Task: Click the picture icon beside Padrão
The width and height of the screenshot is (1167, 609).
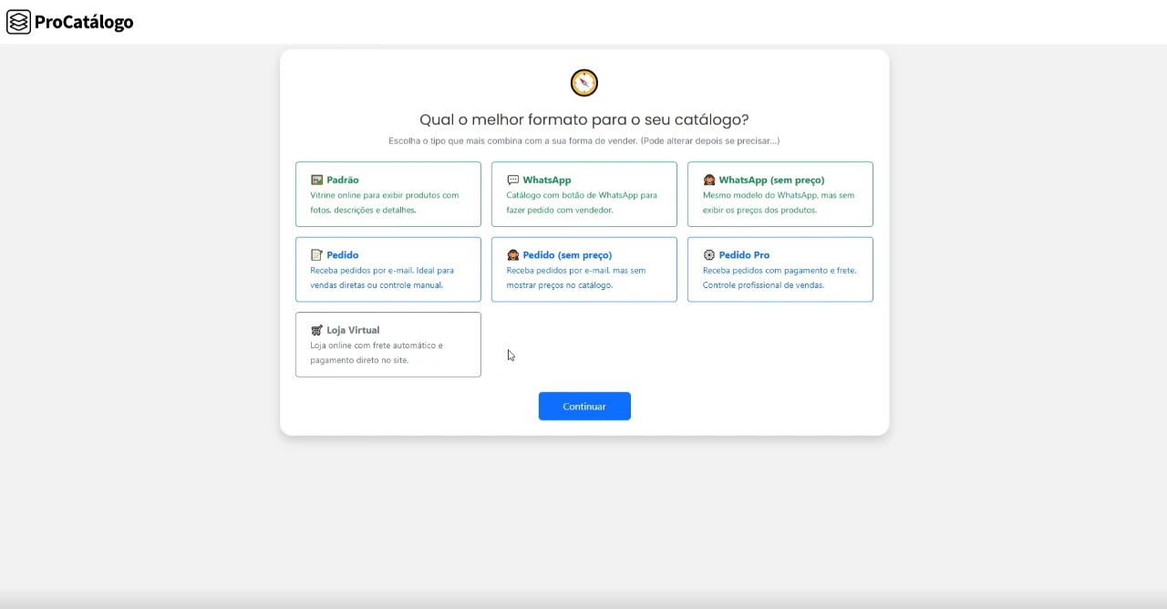Action: coord(316,181)
